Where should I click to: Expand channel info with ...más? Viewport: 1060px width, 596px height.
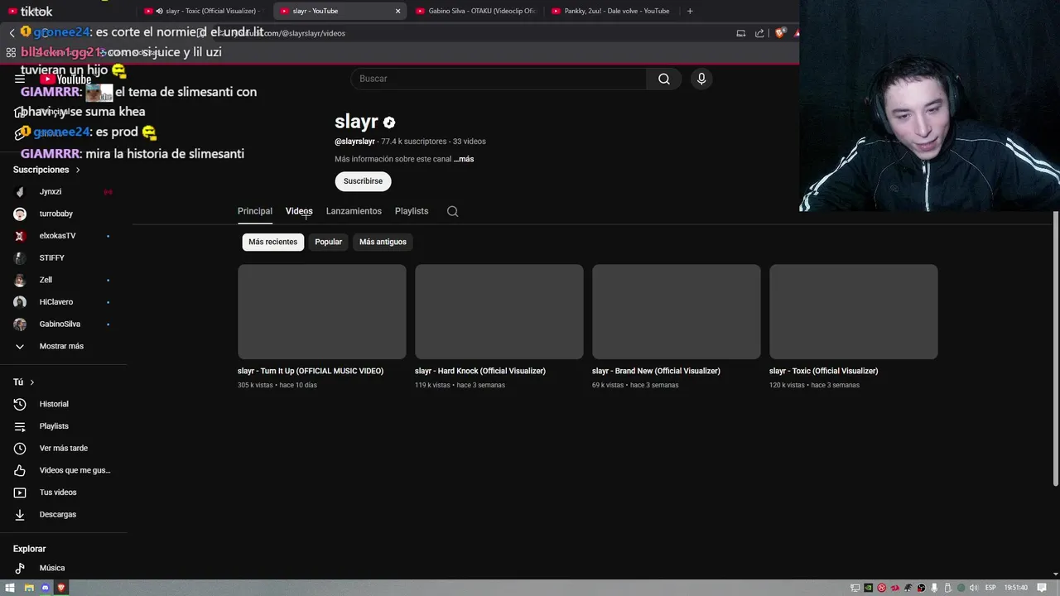(x=464, y=159)
